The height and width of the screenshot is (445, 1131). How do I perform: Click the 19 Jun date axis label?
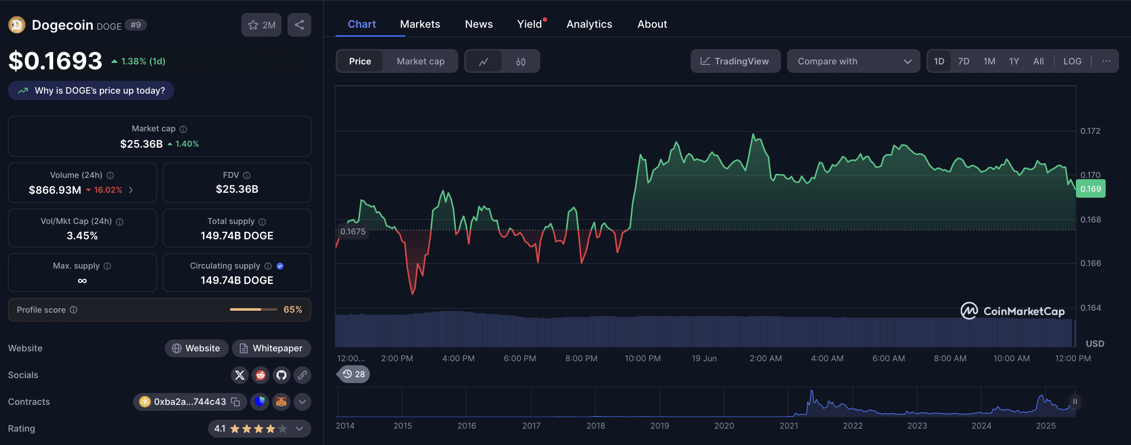click(705, 358)
